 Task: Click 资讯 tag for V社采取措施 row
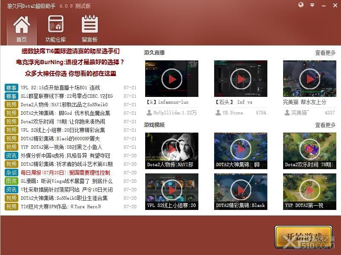[x=11, y=190]
